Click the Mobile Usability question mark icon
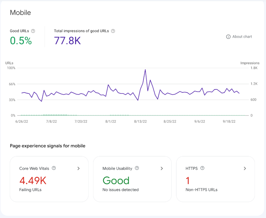The width and height of the screenshot is (266, 218). [137, 168]
